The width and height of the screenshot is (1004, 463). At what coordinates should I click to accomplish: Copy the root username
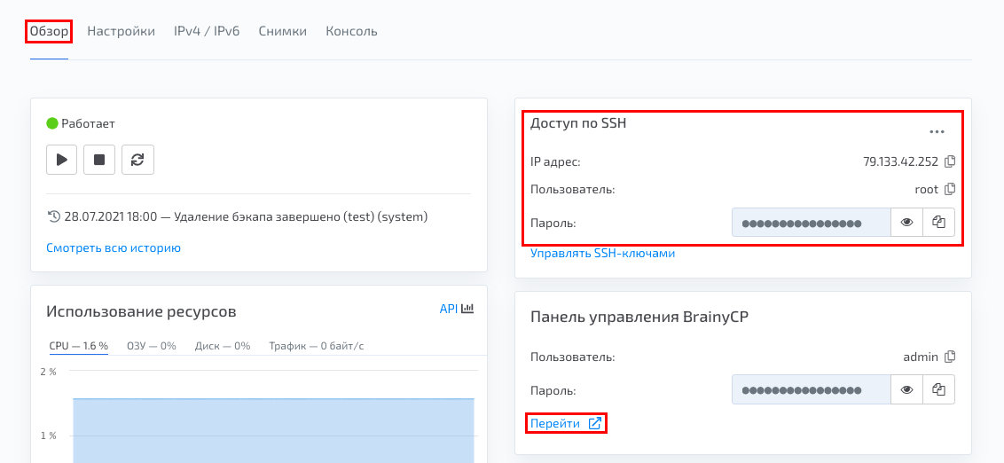[x=950, y=189]
